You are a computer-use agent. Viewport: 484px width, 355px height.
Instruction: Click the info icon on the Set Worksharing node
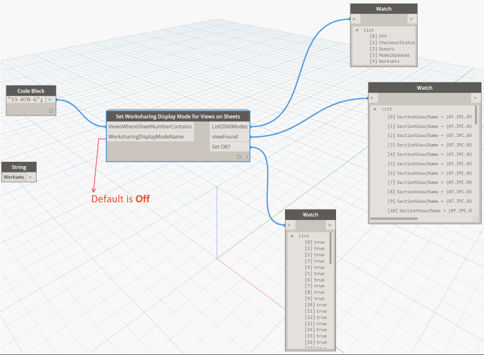(248, 157)
